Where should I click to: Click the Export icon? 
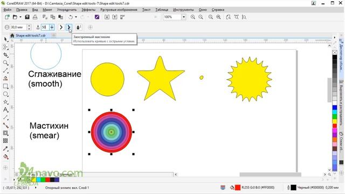[115, 17]
